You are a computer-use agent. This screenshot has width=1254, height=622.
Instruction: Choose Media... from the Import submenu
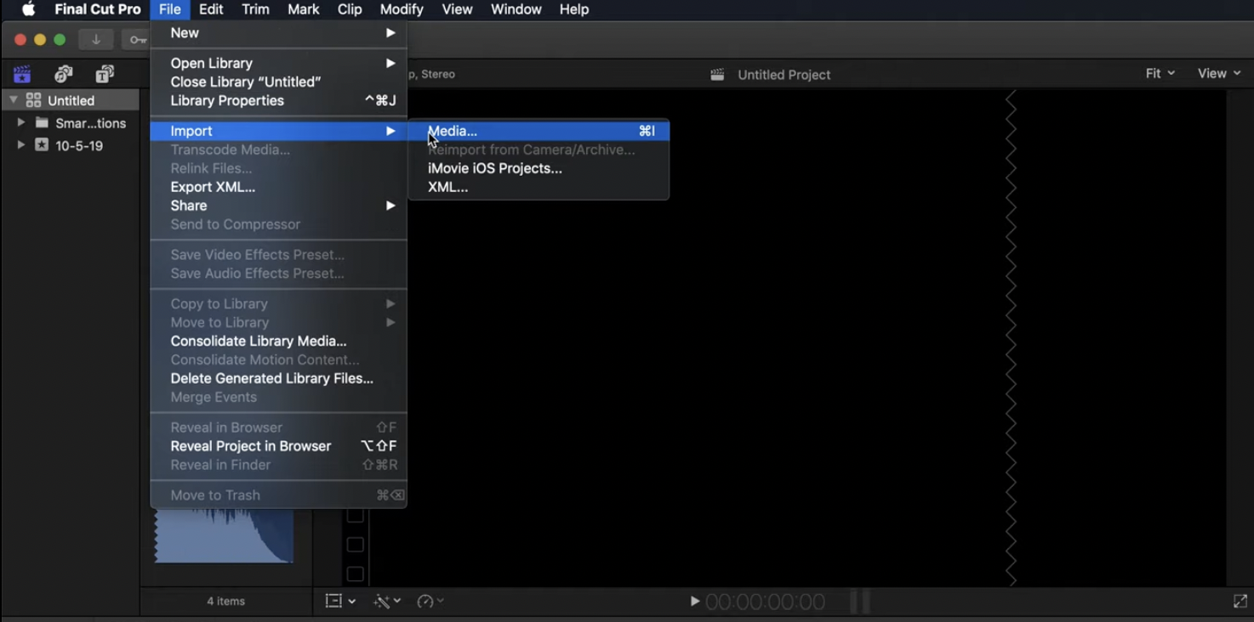pos(539,131)
